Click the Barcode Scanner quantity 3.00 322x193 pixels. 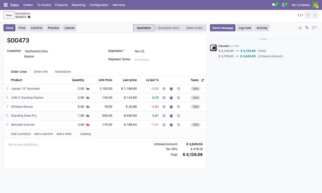click(81, 125)
